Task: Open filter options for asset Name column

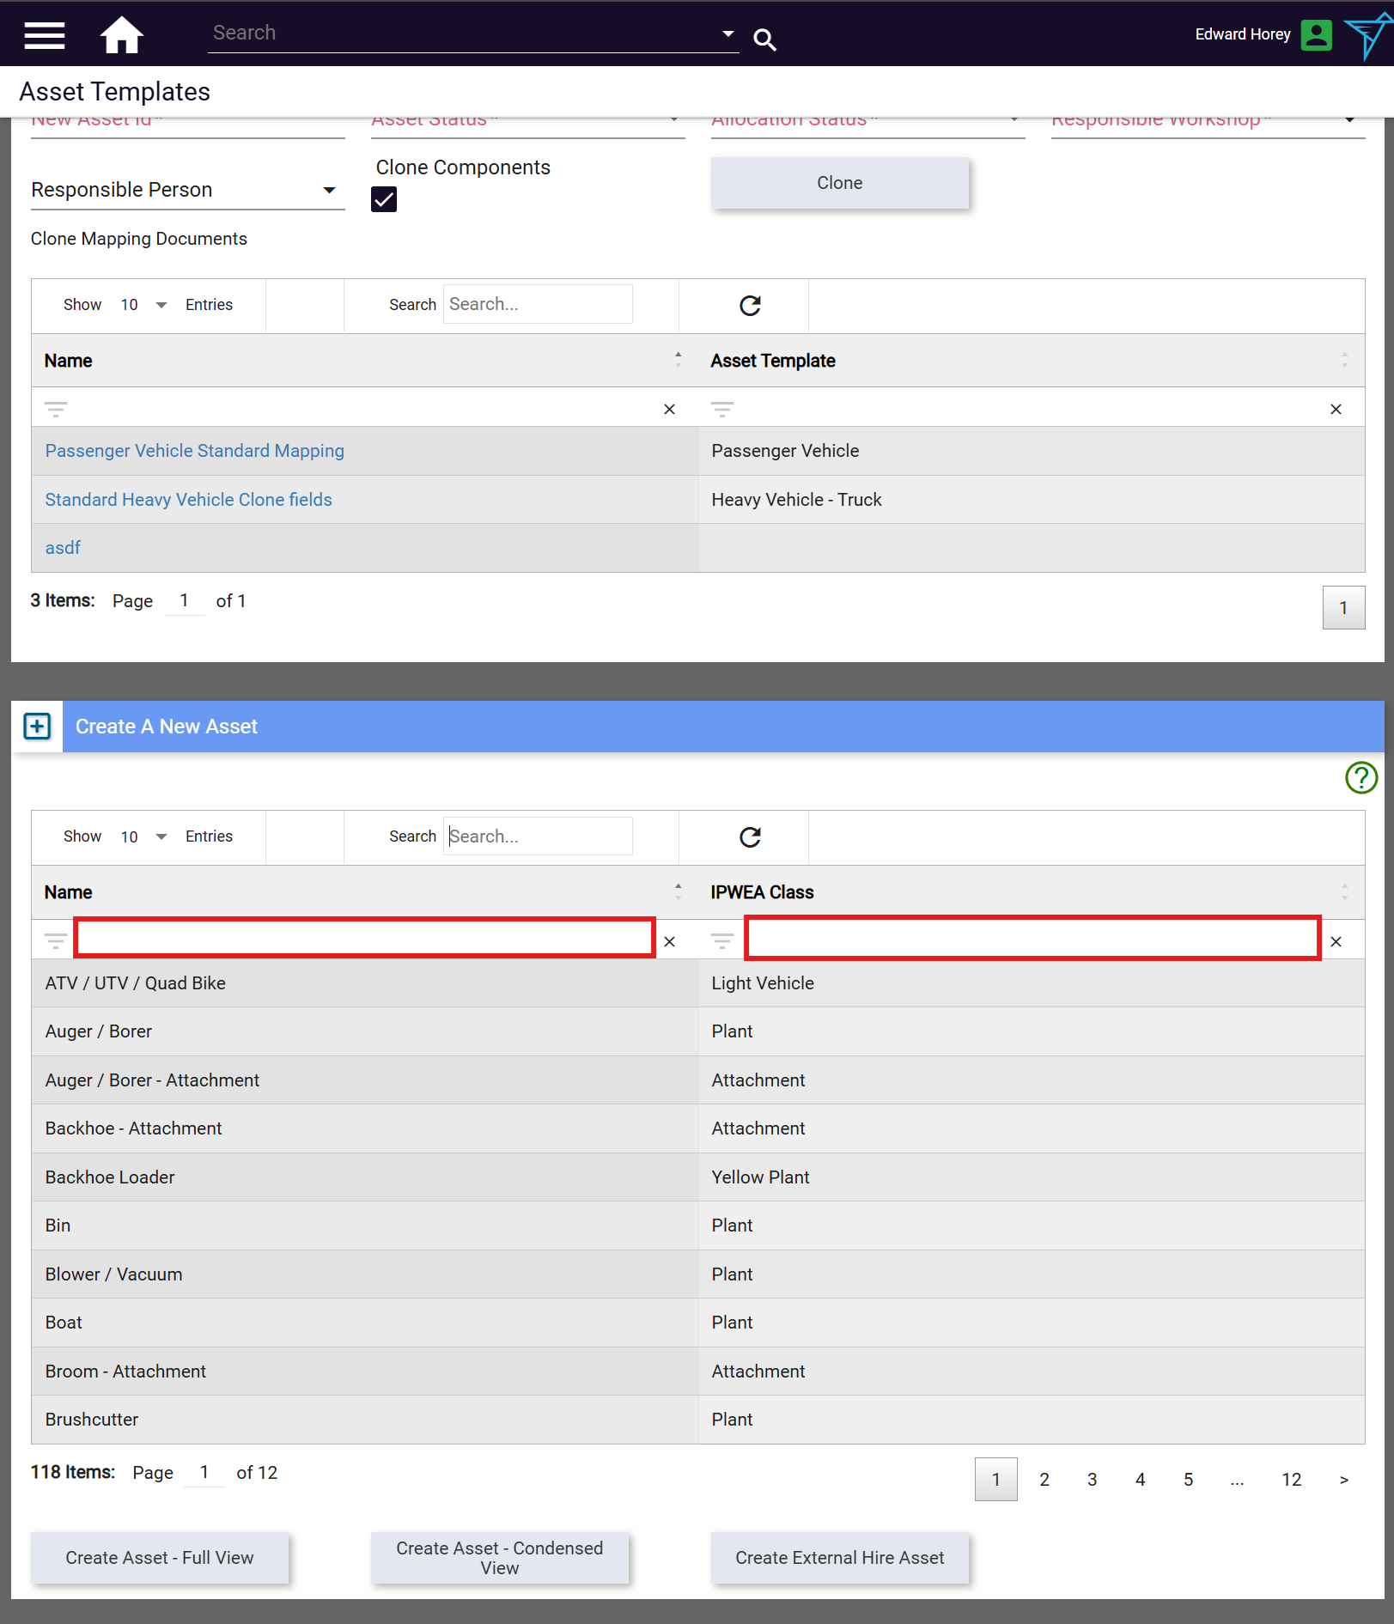Action: click(56, 942)
